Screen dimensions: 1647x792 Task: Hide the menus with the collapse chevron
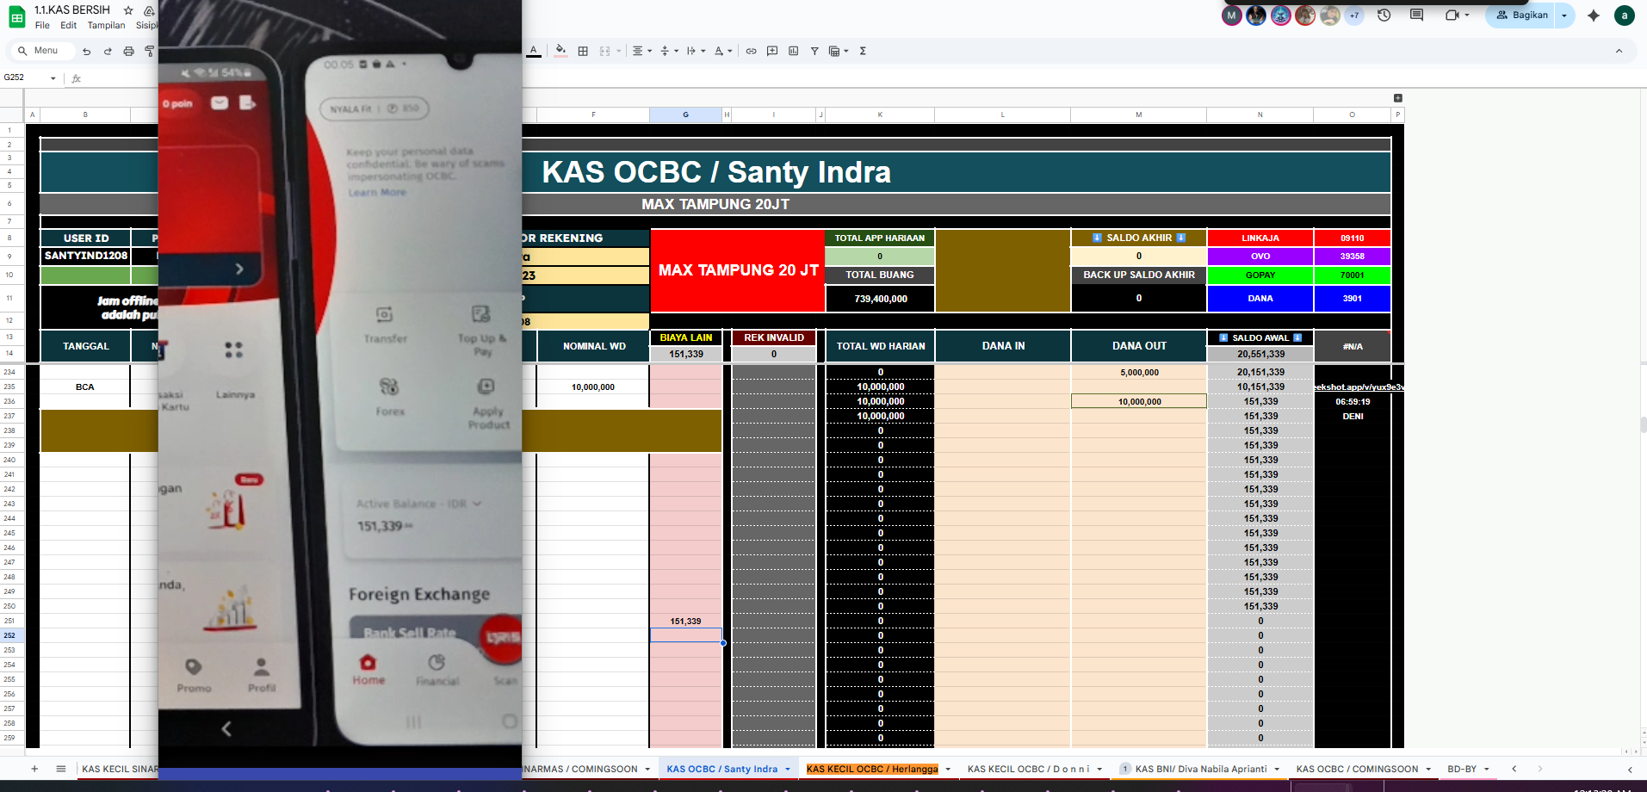click(x=1619, y=51)
